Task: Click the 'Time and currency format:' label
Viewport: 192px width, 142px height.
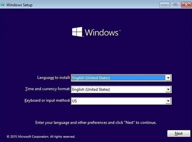Action: pos(48,89)
